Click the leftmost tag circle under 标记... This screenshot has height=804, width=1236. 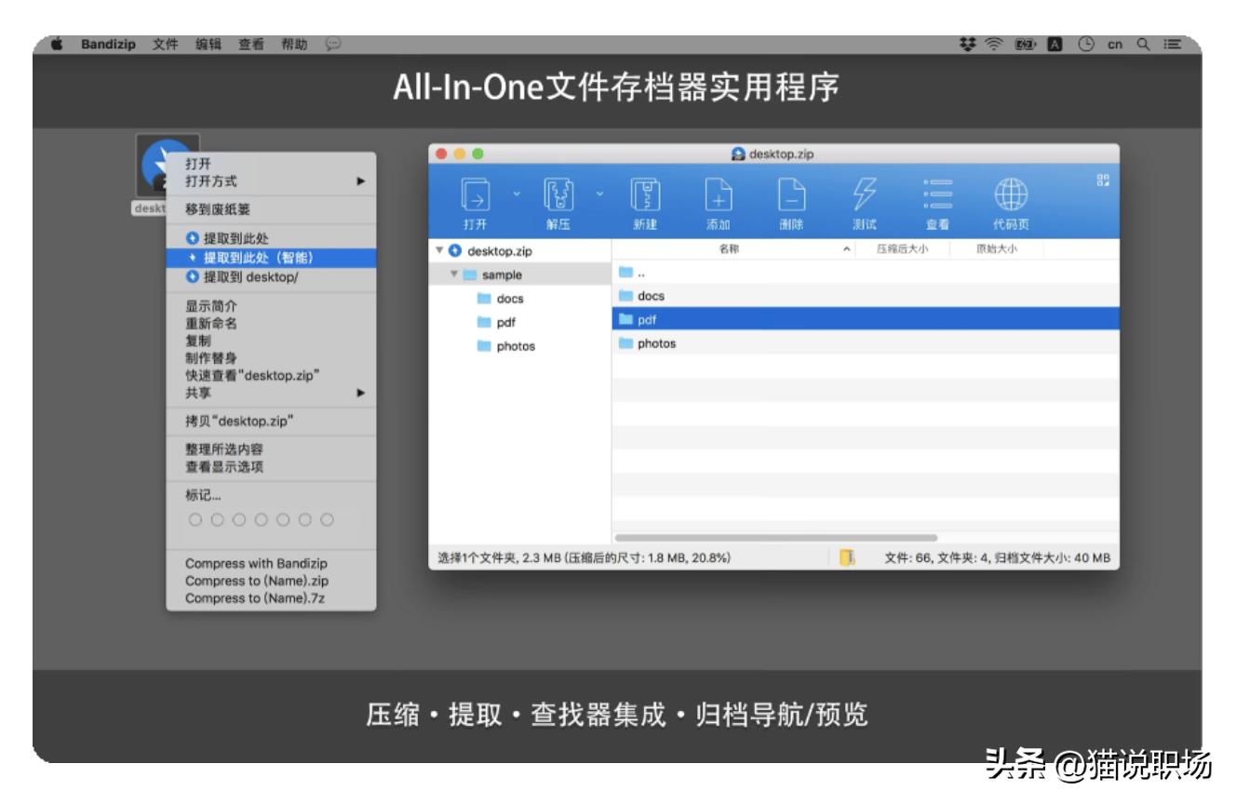click(x=194, y=518)
